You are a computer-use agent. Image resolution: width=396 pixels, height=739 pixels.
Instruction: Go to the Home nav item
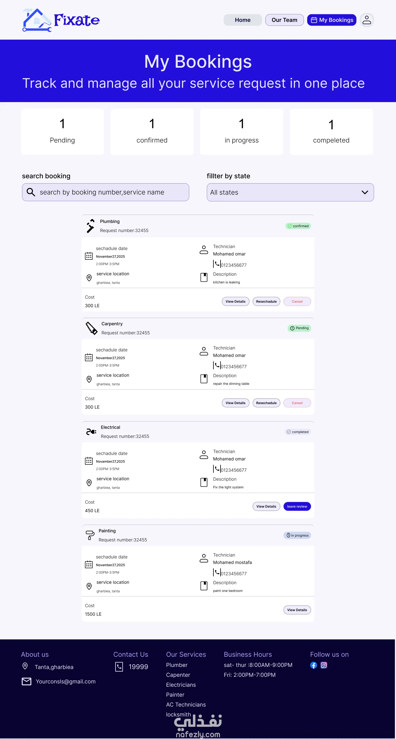(x=242, y=20)
